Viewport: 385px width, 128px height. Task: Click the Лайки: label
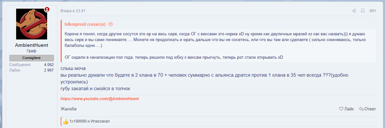(x=15, y=70)
